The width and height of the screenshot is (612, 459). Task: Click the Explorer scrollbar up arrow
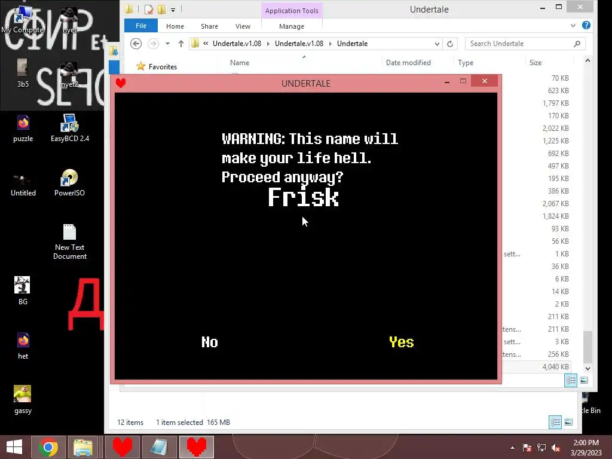(x=587, y=60)
